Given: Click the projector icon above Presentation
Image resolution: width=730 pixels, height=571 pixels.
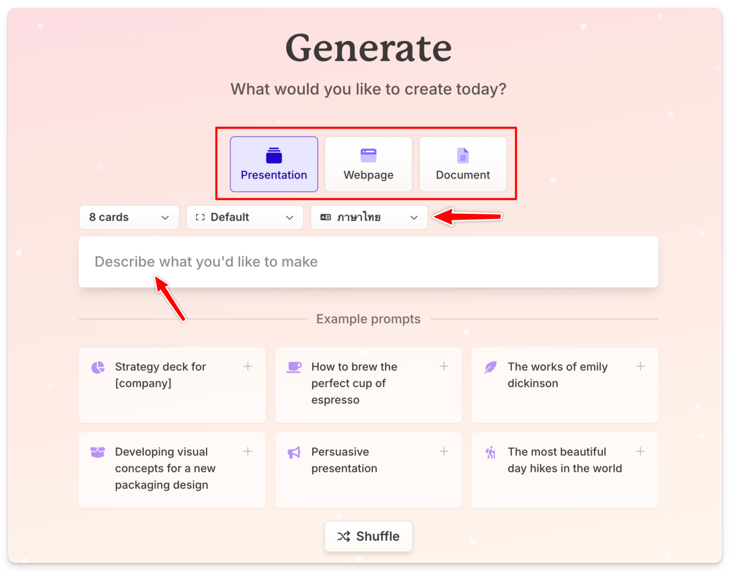Looking at the screenshot, I should click(273, 155).
